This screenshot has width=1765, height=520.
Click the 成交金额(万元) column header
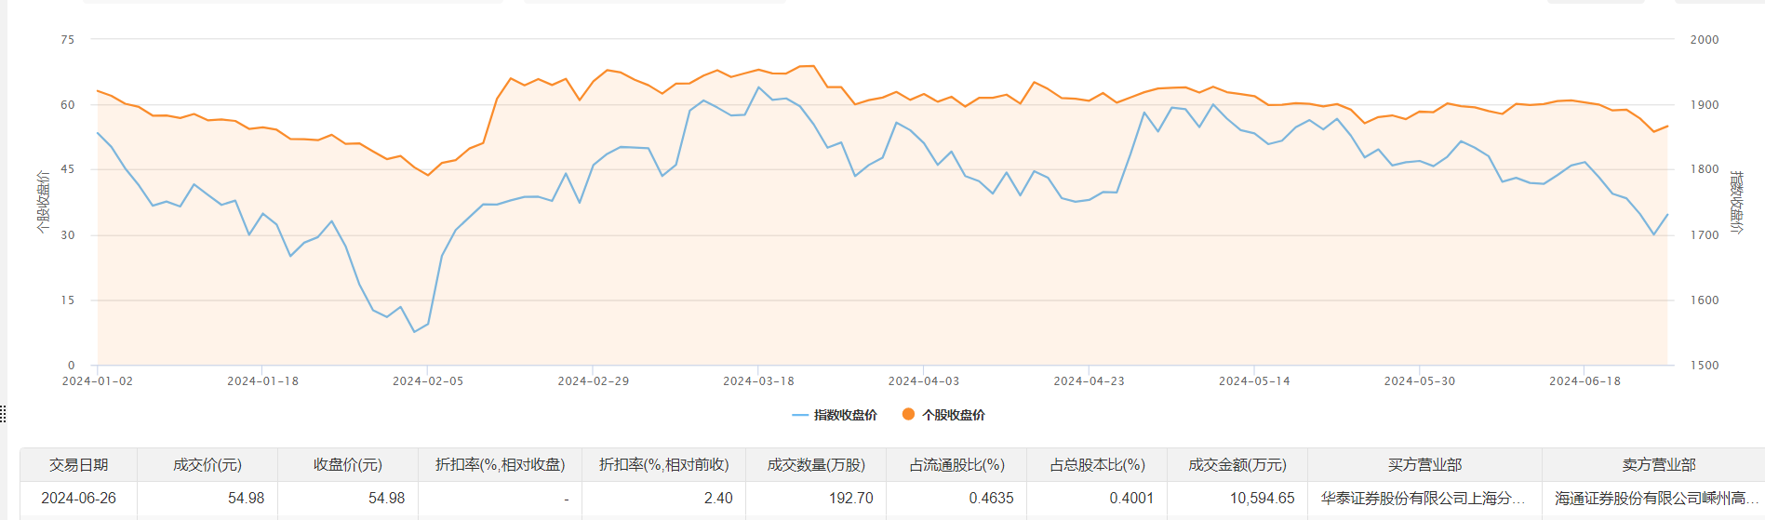click(x=1237, y=464)
